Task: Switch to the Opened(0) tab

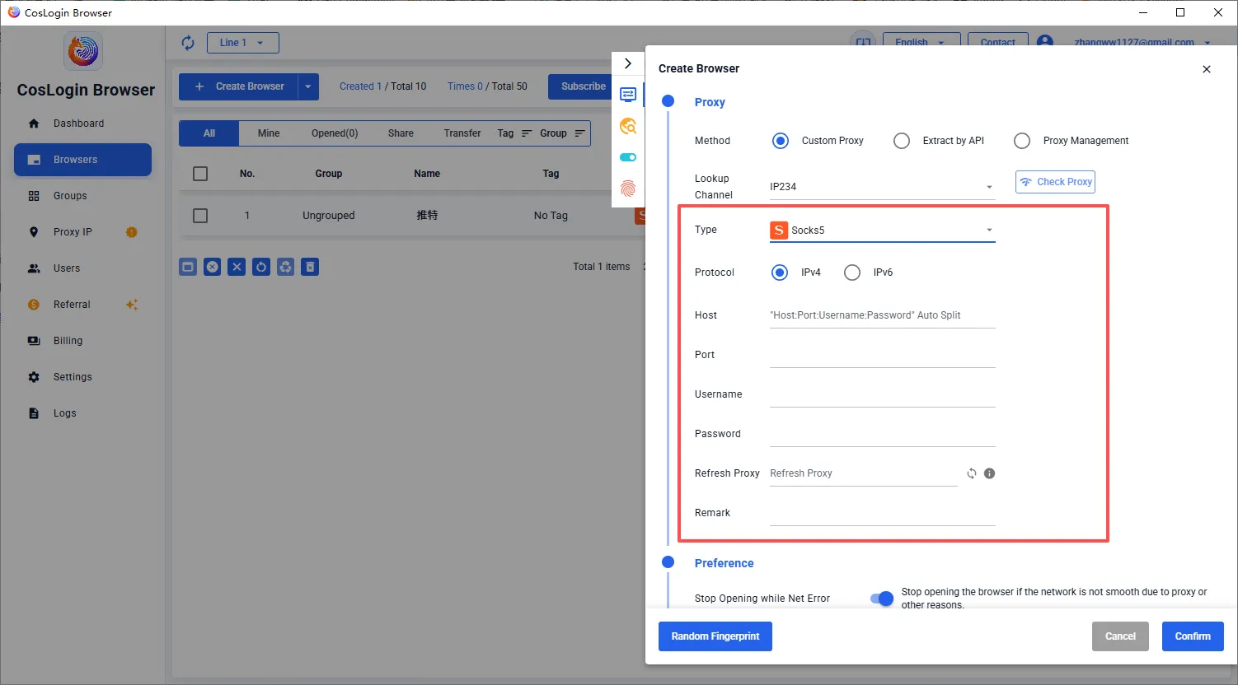Action: click(x=335, y=133)
